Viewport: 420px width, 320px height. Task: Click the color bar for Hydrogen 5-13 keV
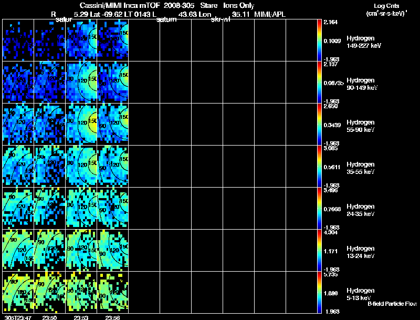click(319, 292)
